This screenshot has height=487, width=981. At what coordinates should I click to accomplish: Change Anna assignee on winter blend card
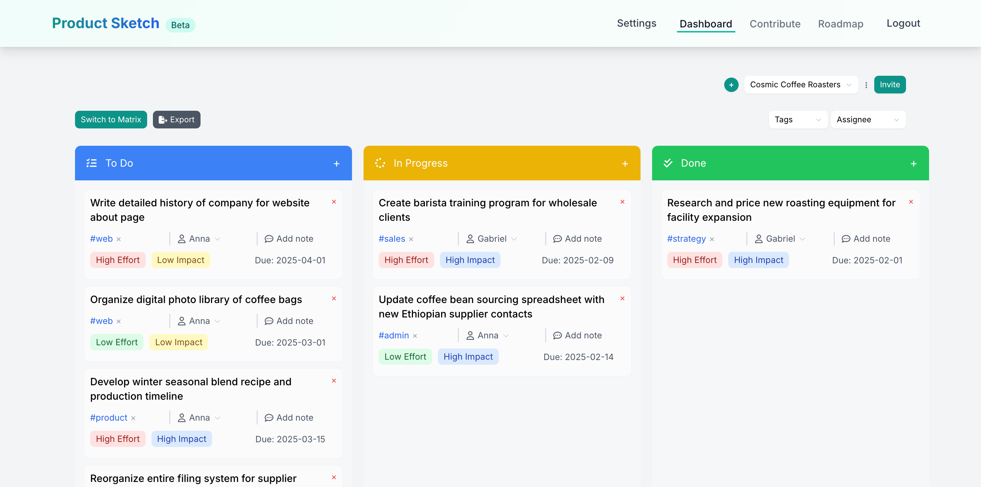[199, 418]
